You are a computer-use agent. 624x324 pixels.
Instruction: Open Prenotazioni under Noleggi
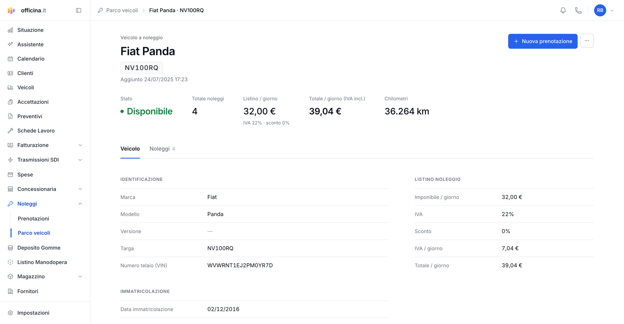33,219
